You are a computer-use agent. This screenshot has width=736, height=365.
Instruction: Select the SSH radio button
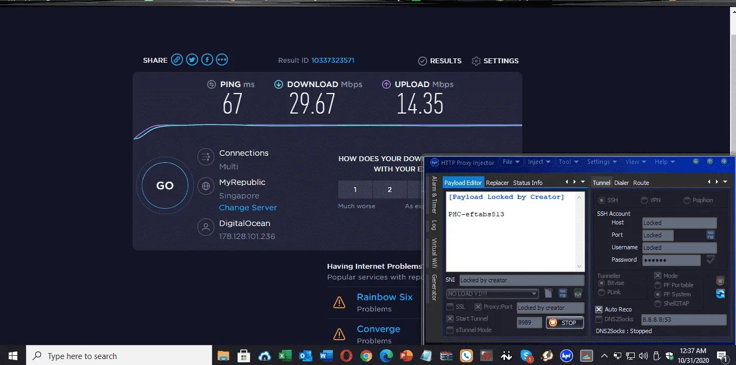tap(601, 200)
